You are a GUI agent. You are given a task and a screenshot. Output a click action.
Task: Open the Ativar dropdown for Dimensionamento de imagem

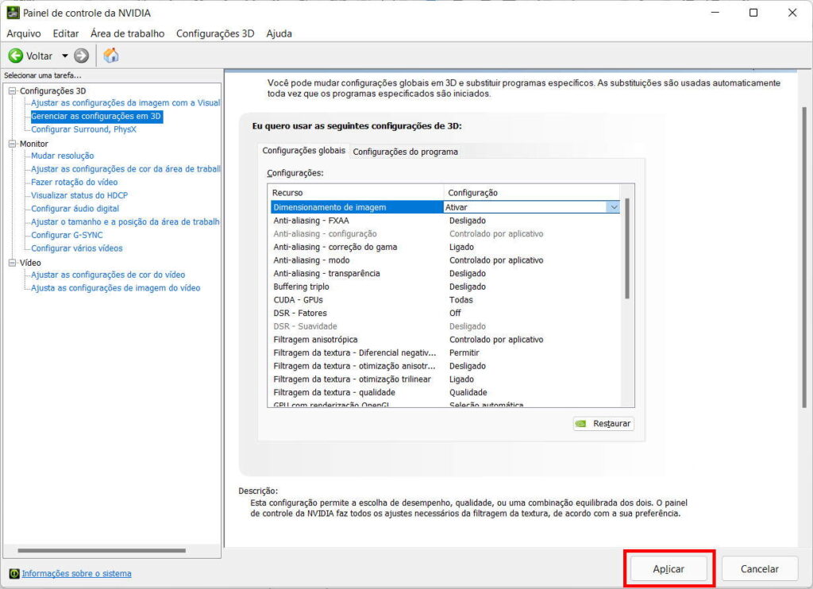612,207
